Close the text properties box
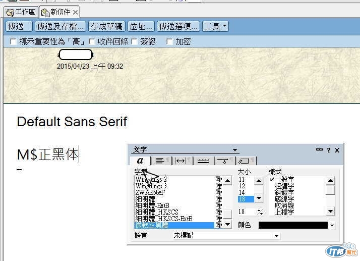Screen dimensions: 360x261 coord(337,150)
